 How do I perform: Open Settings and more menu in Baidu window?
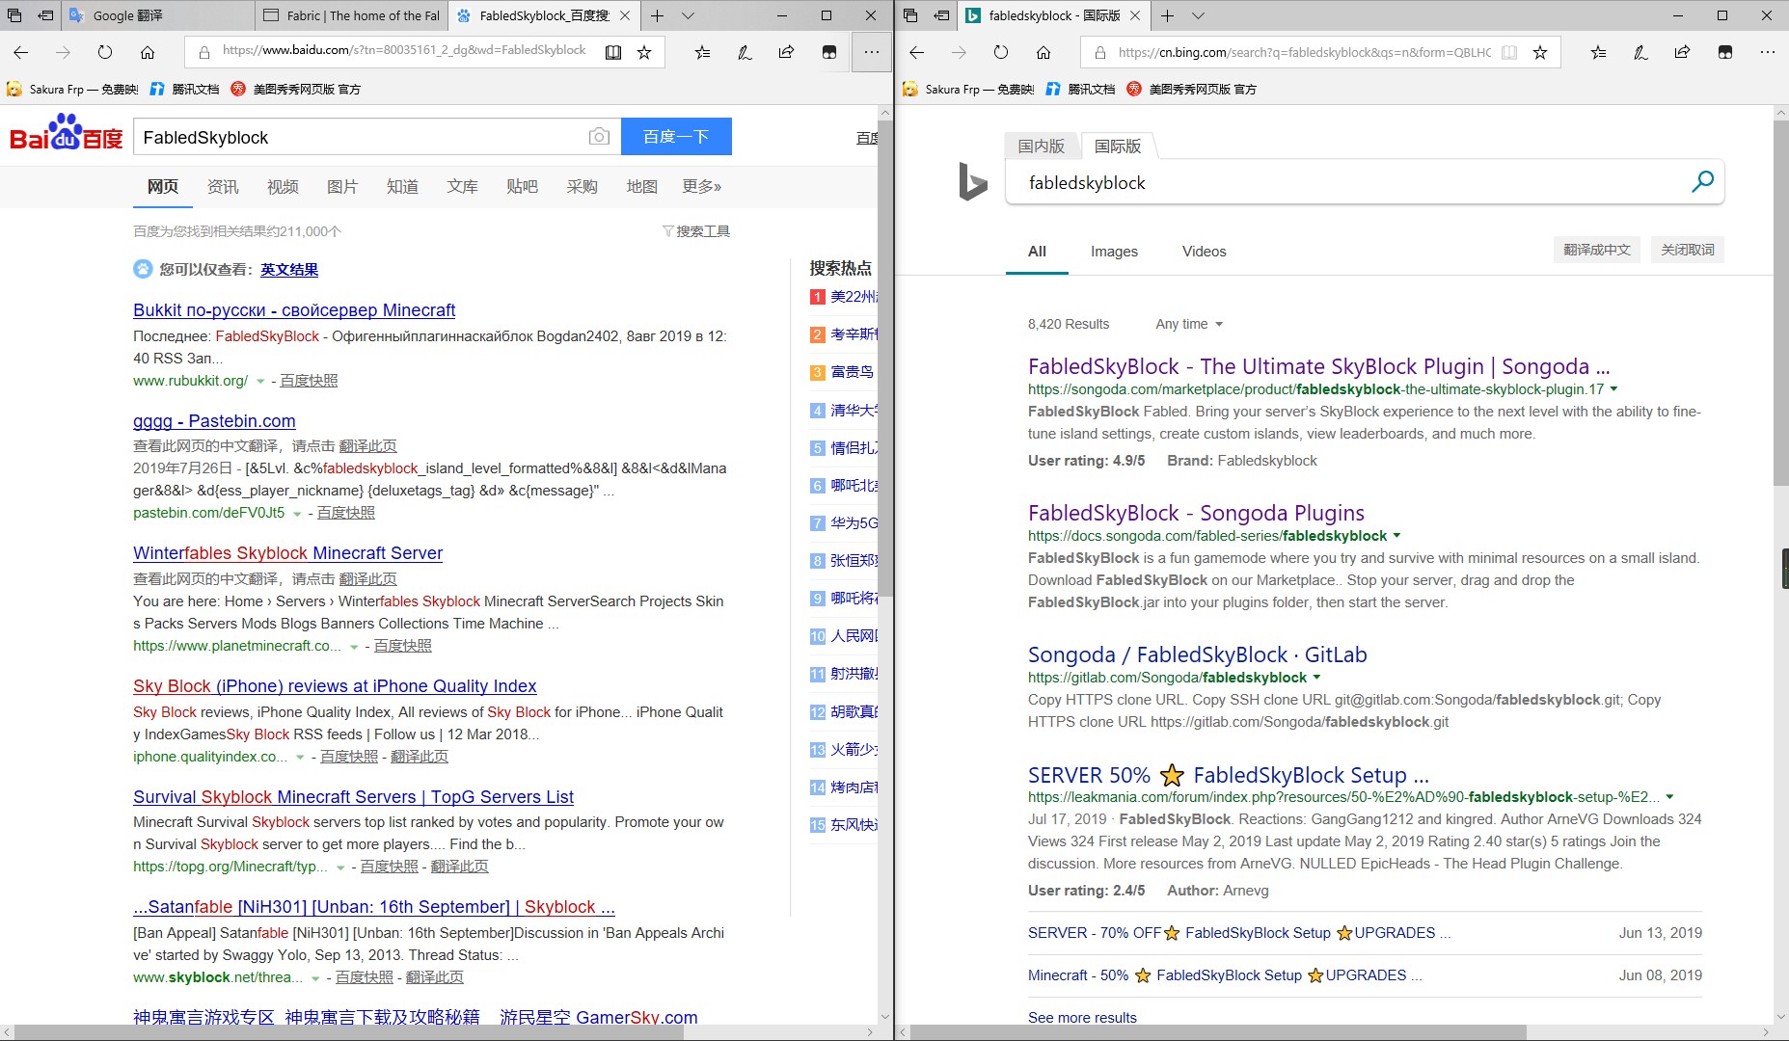coord(872,52)
